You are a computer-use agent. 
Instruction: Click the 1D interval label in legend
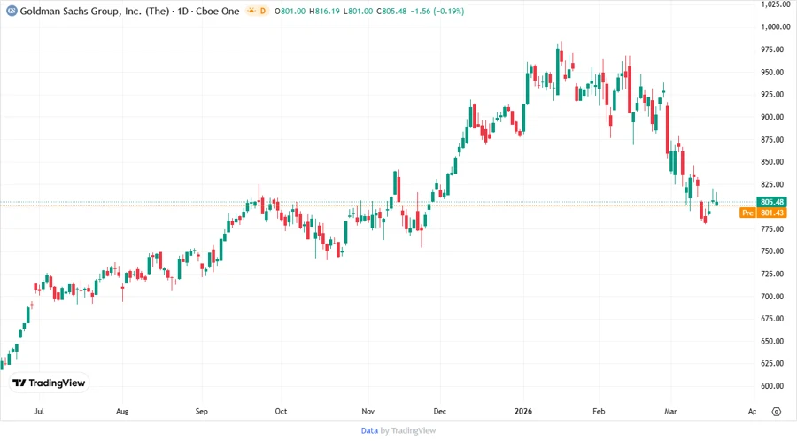click(x=183, y=12)
